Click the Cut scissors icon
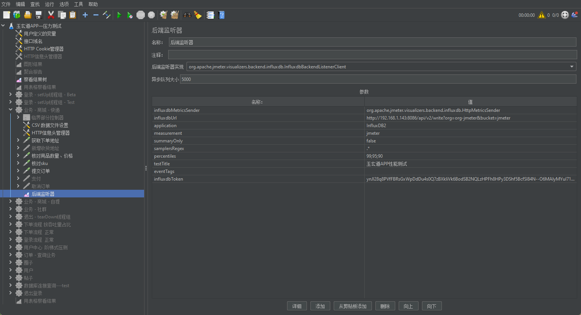The height and width of the screenshot is (315, 581). click(x=51, y=15)
